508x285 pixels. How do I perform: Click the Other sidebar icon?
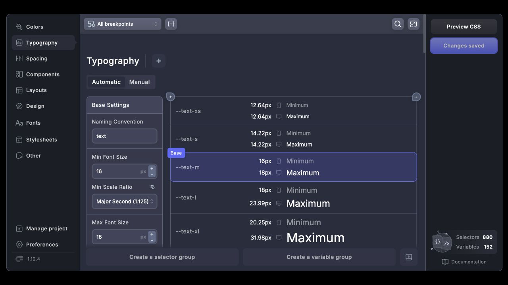19,156
